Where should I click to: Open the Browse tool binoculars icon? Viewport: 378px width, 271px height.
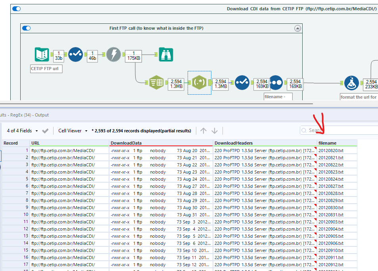tap(166, 54)
